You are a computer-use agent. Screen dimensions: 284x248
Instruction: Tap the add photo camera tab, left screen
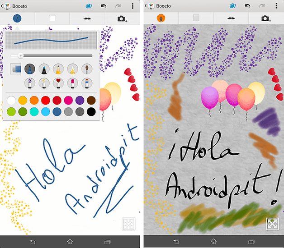click(122, 18)
